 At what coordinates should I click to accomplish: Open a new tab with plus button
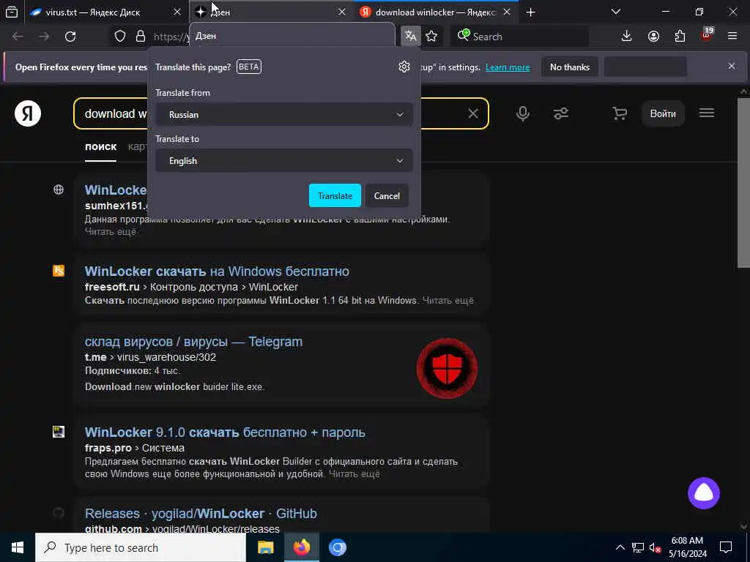tap(530, 12)
